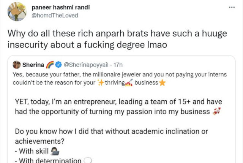Click the blue verified badge beside Sherina
The image size is (243, 163).
60,65
